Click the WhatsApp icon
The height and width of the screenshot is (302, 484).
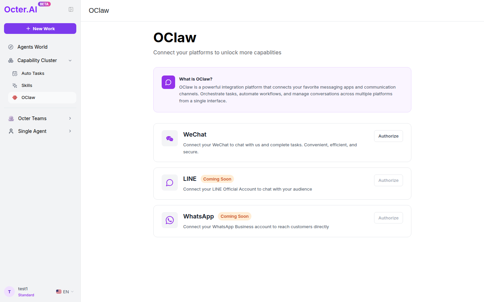point(170,220)
